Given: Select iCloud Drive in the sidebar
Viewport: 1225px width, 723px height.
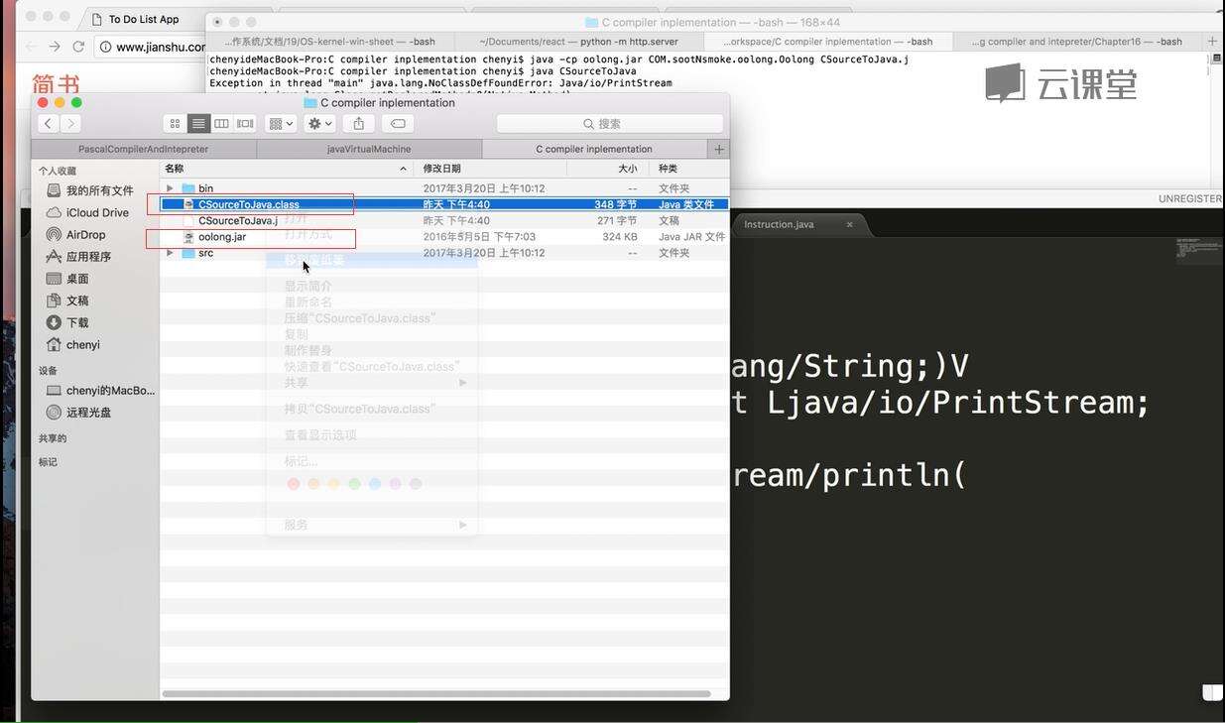Looking at the screenshot, I should click(97, 213).
